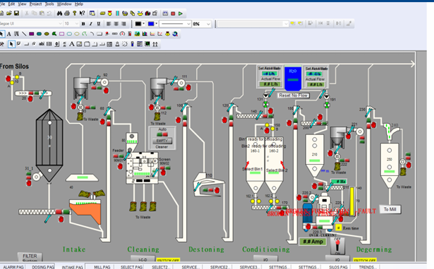Expand the black color swatch arrow
The height and width of the screenshot is (269, 434).
143,24
